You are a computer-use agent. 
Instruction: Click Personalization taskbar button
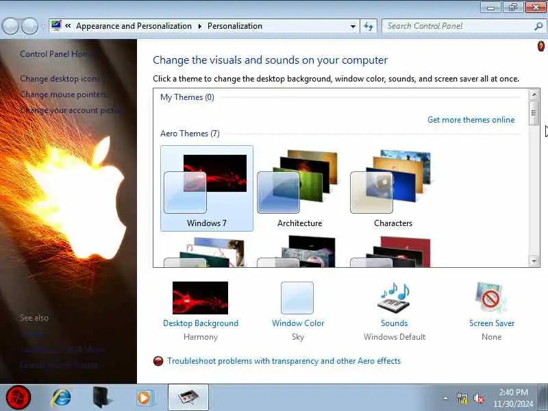click(x=188, y=398)
